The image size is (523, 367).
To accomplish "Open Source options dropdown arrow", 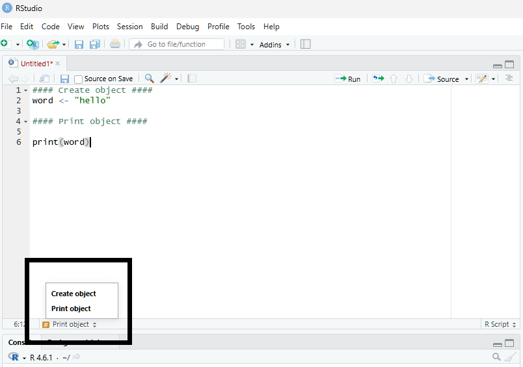I will pyautogui.click(x=466, y=79).
